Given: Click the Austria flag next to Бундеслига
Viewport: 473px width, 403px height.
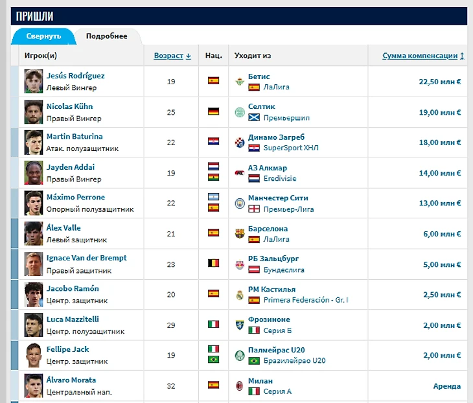Looking at the screenshot, I should point(254,270).
